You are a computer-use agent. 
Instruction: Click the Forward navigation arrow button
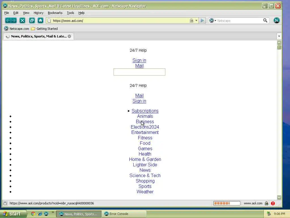click(x=14, y=20)
